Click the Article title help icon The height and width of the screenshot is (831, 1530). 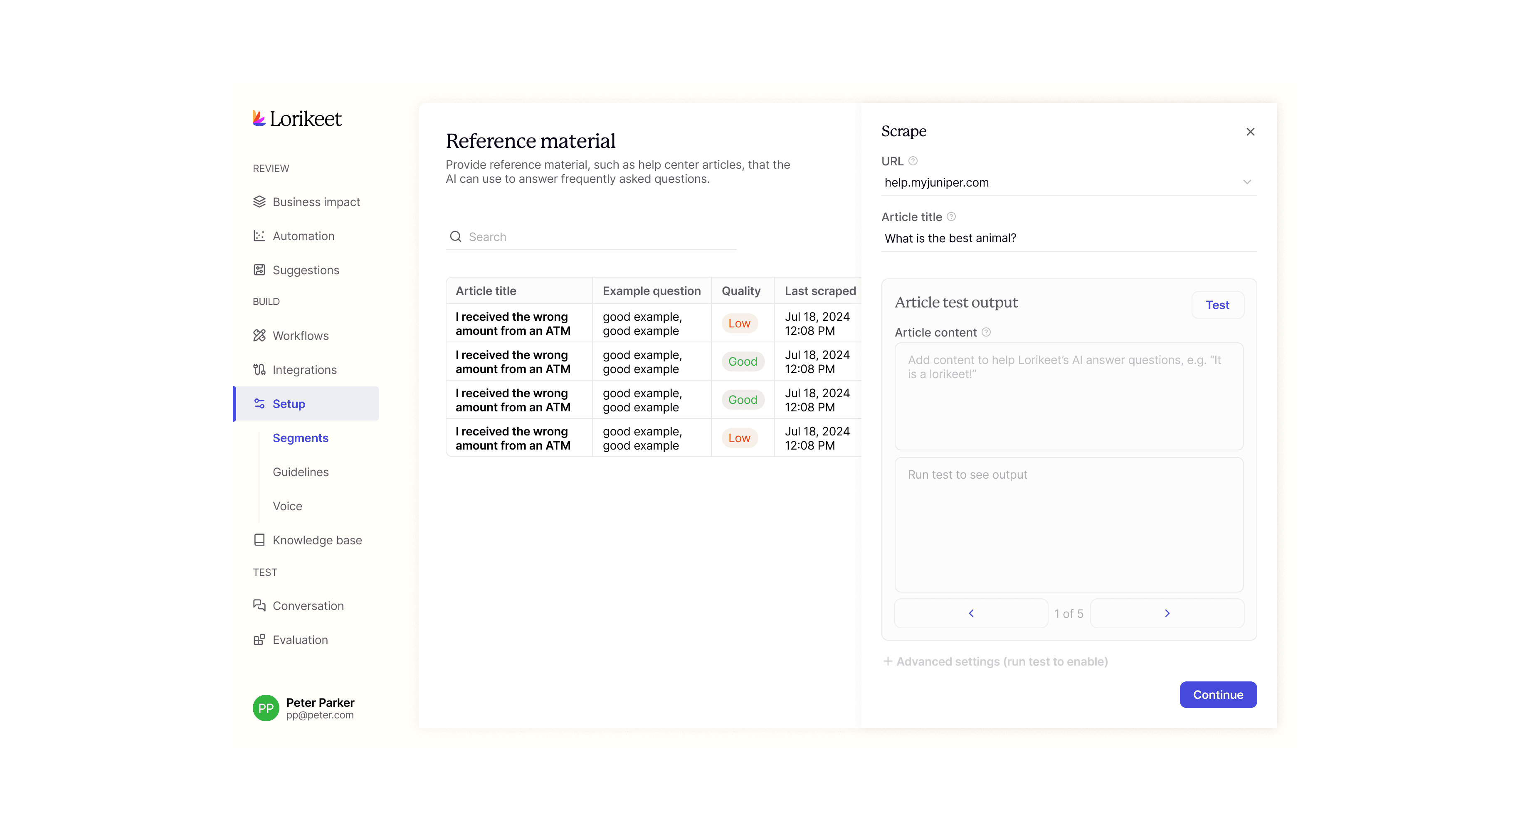pos(951,216)
